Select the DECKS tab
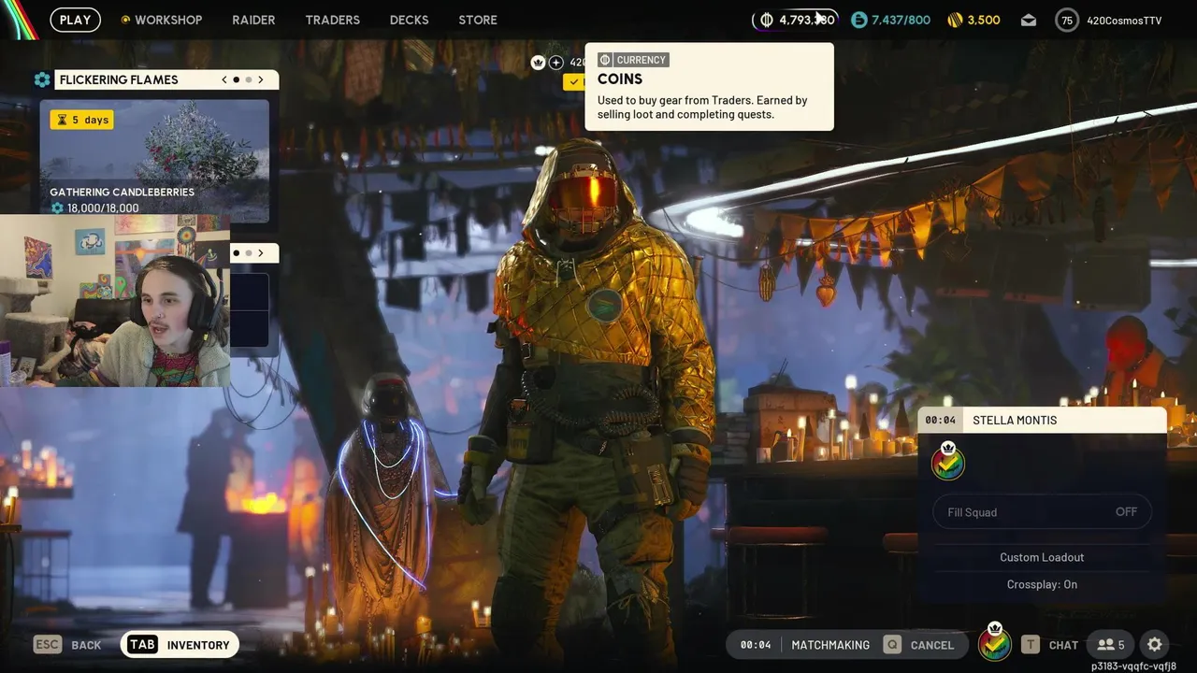This screenshot has height=673, width=1197. tap(409, 20)
